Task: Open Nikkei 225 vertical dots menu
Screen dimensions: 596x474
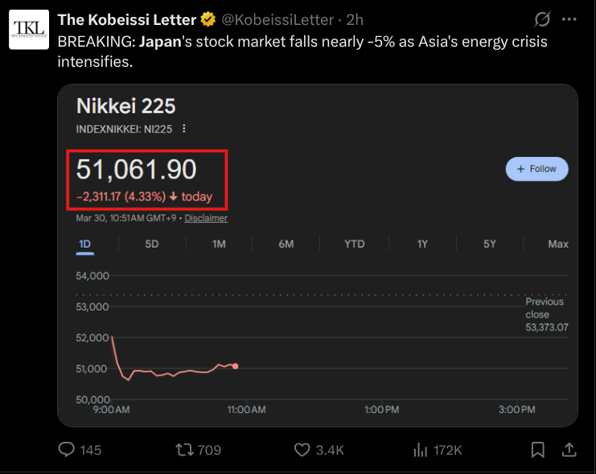Action: [x=184, y=129]
